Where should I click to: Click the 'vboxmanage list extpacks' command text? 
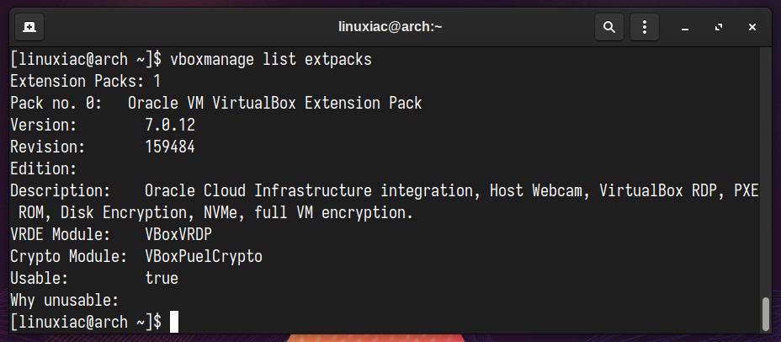(271, 59)
